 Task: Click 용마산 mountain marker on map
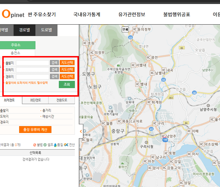123,163
